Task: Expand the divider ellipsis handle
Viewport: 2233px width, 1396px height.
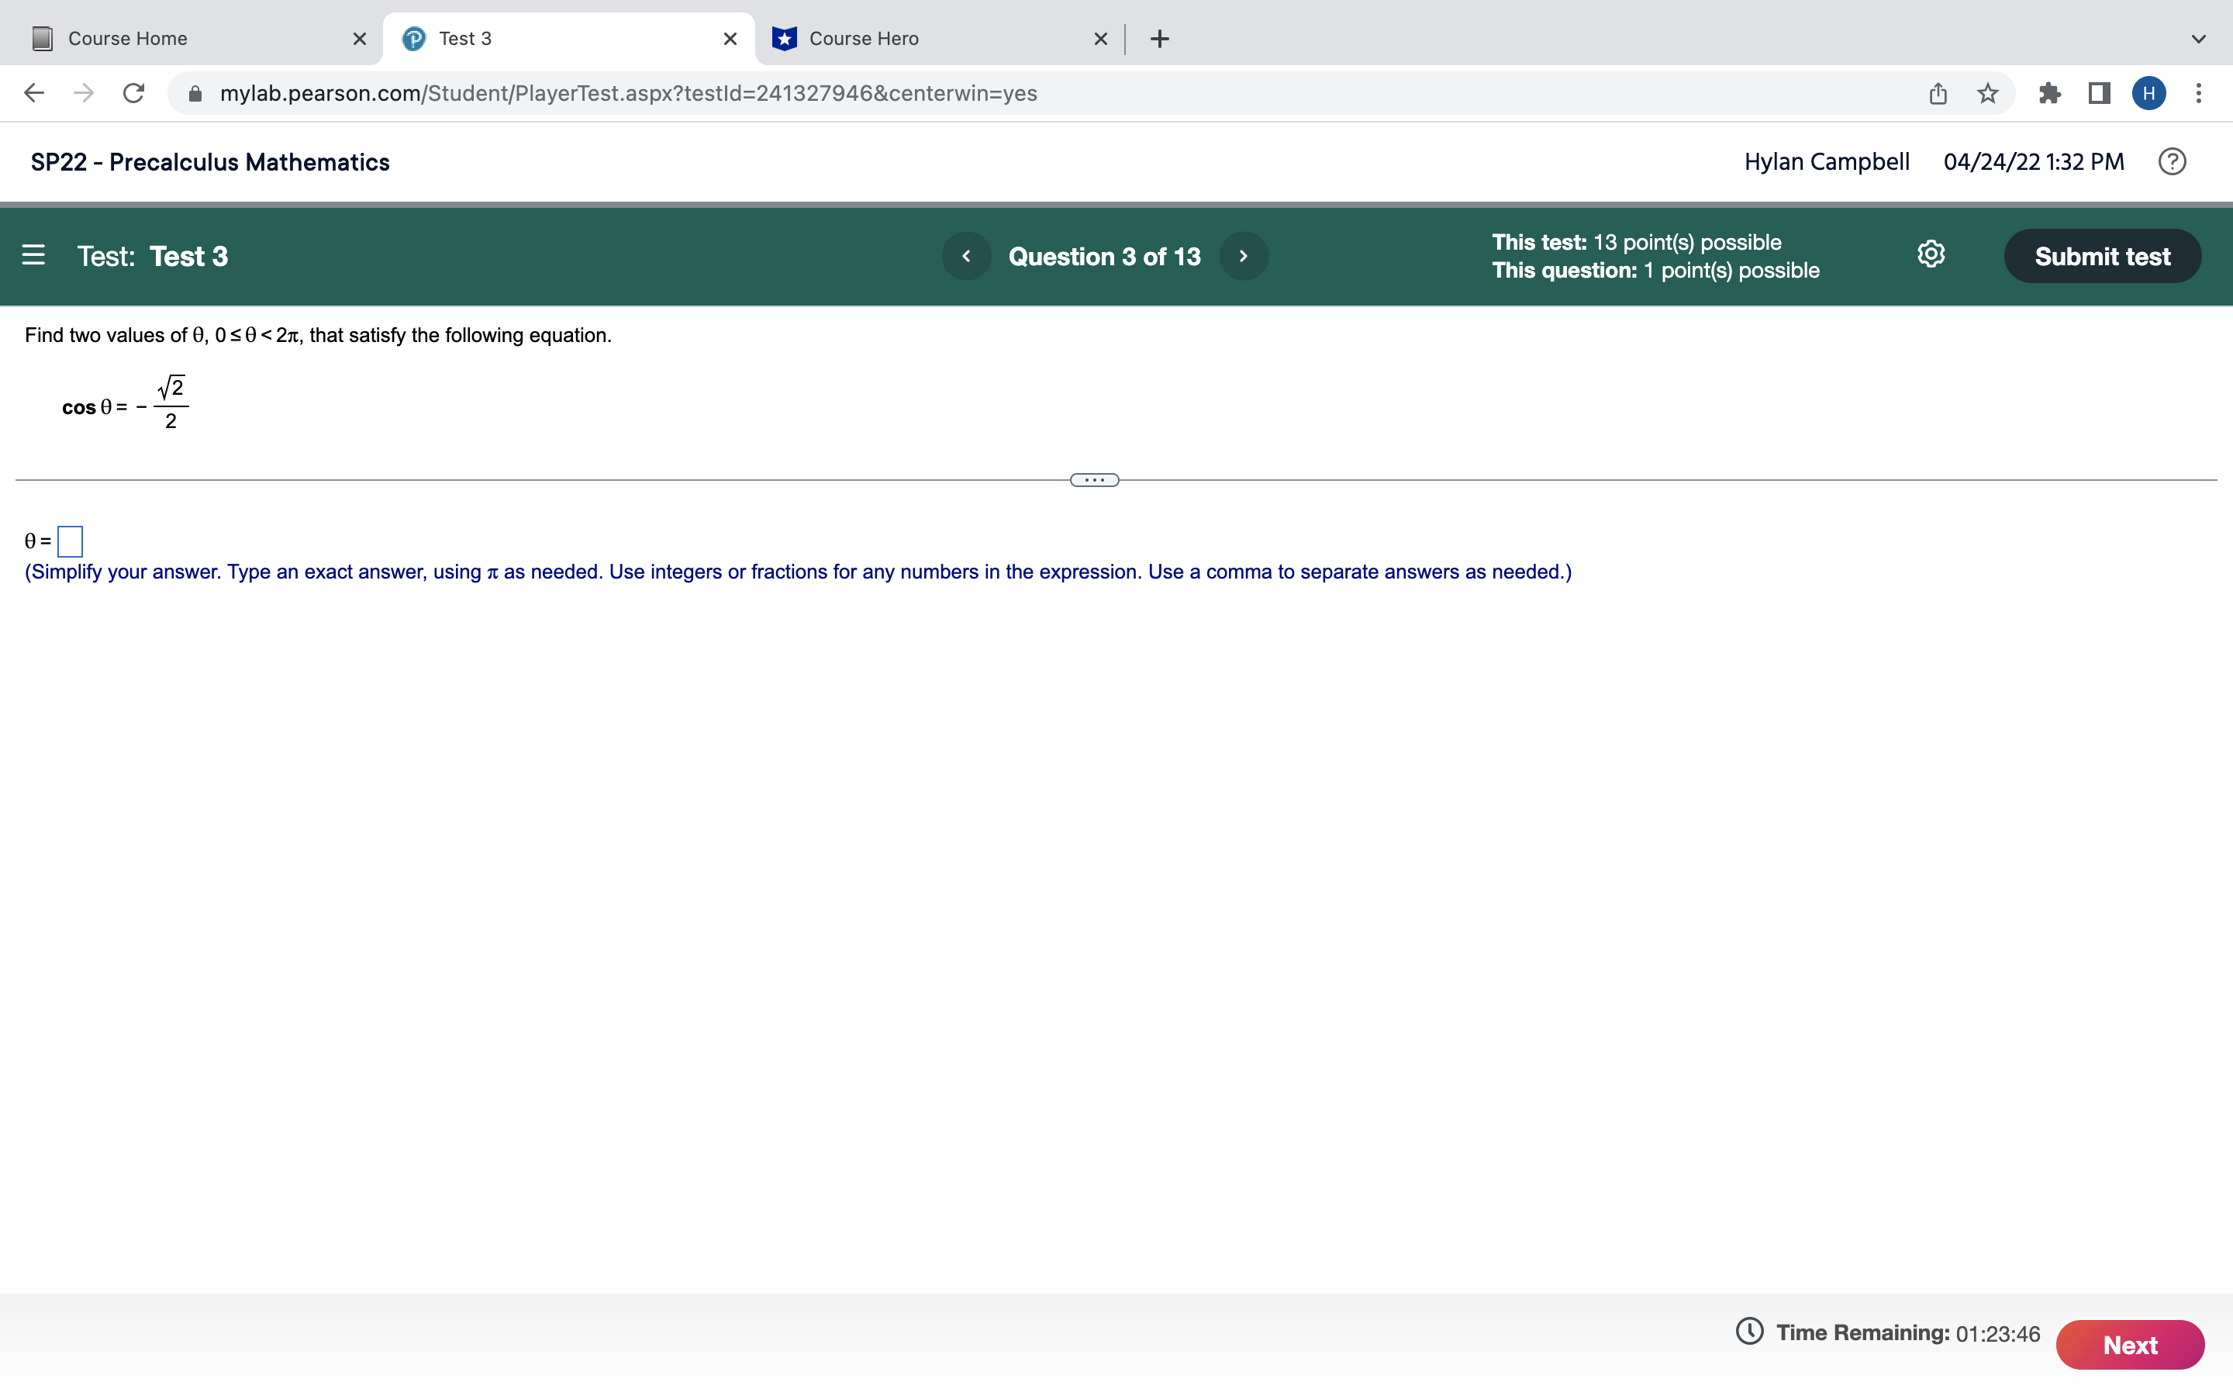Action: pyautogui.click(x=1094, y=480)
